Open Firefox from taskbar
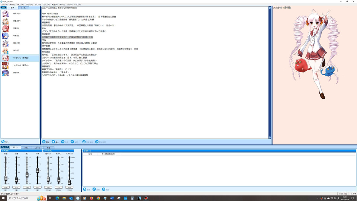 click(91, 198)
